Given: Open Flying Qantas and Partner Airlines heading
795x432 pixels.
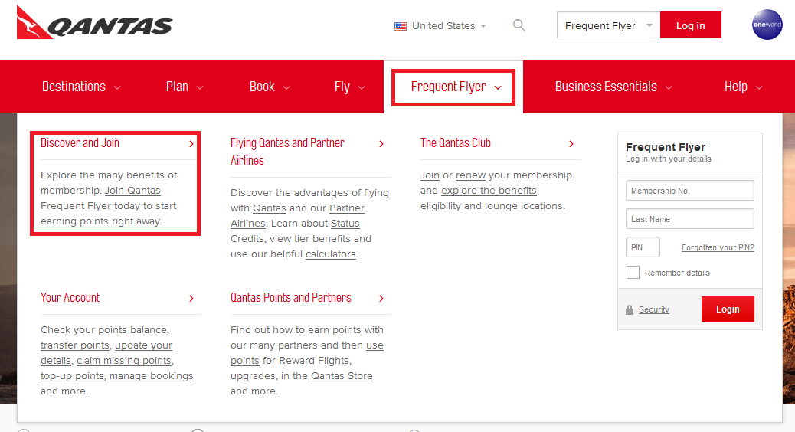Looking at the screenshot, I should [287, 152].
